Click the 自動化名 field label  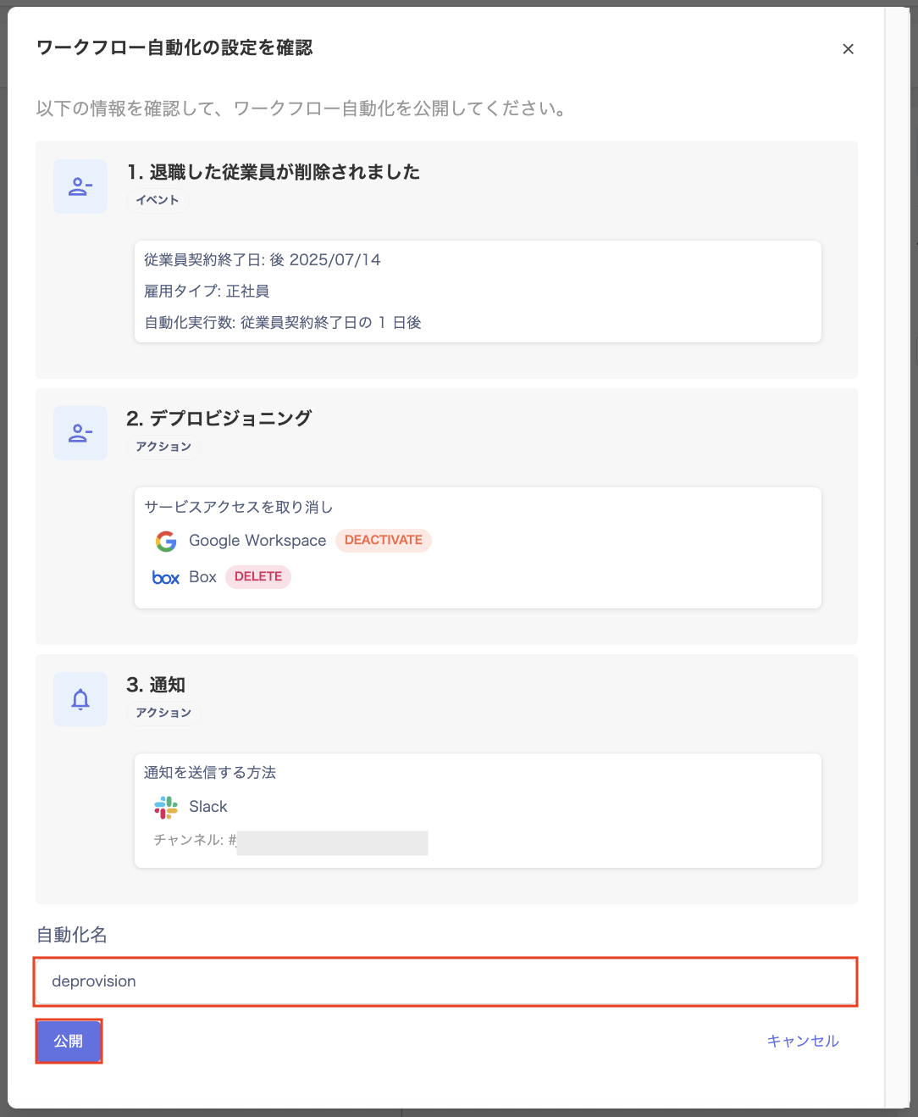point(72,935)
